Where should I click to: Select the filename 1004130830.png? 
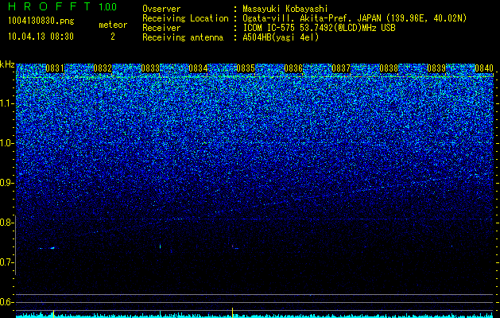41,21
